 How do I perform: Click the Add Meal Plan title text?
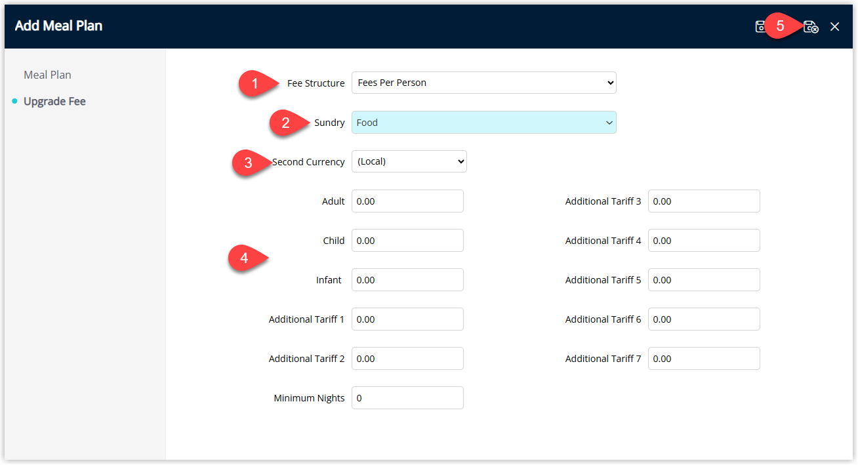[x=58, y=26]
